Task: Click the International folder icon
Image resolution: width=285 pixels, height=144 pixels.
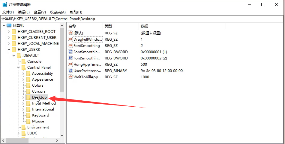Action: (x=28, y=109)
